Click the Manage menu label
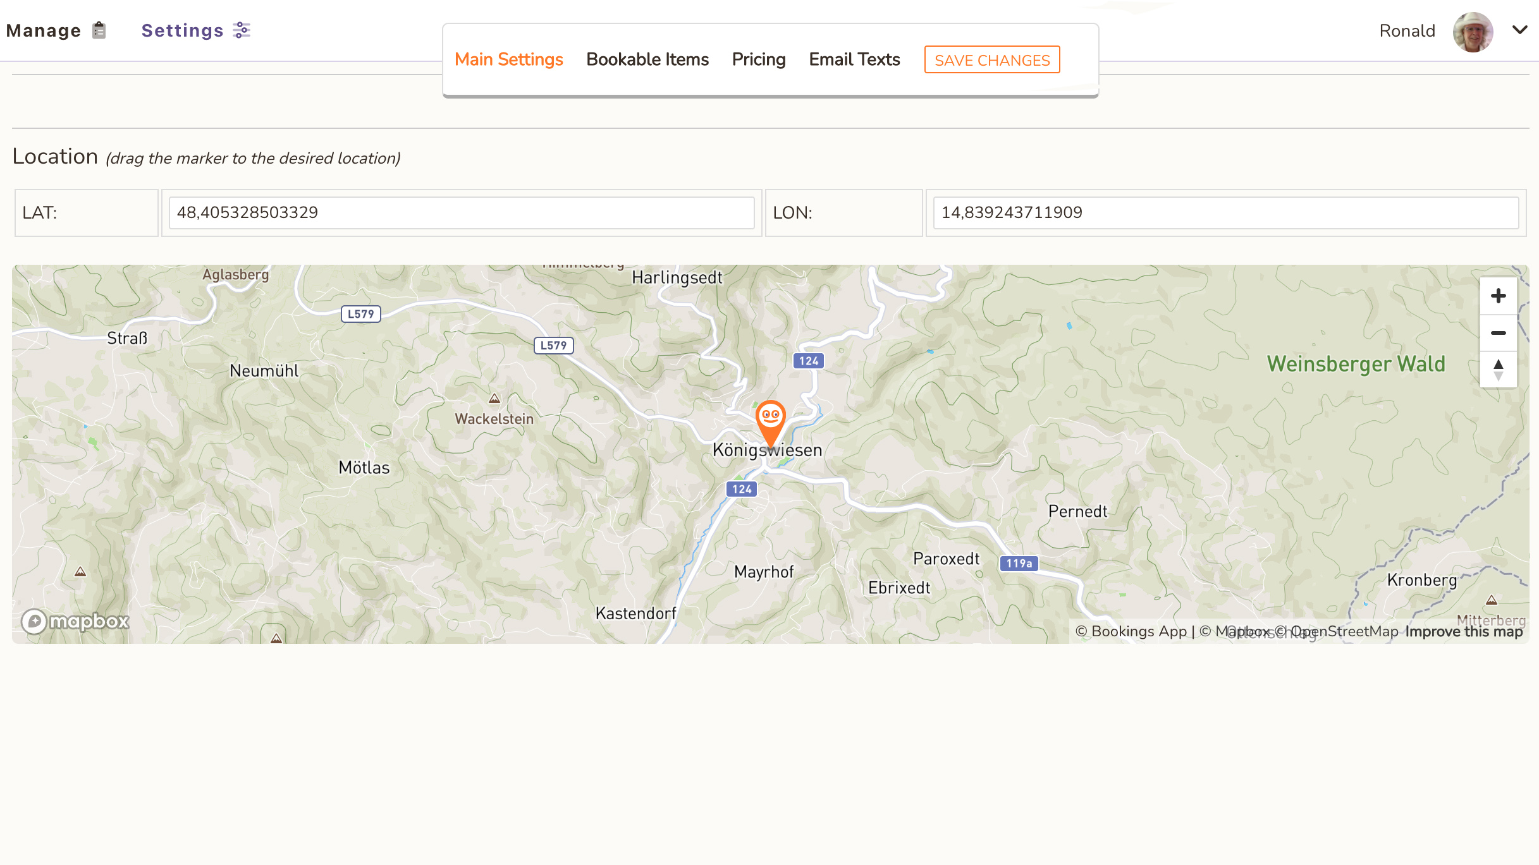The width and height of the screenshot is (1539, 865). (x=44, y=30)
